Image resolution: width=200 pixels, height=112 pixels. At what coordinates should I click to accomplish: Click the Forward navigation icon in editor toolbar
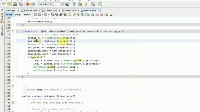click(x=46, y=15)
